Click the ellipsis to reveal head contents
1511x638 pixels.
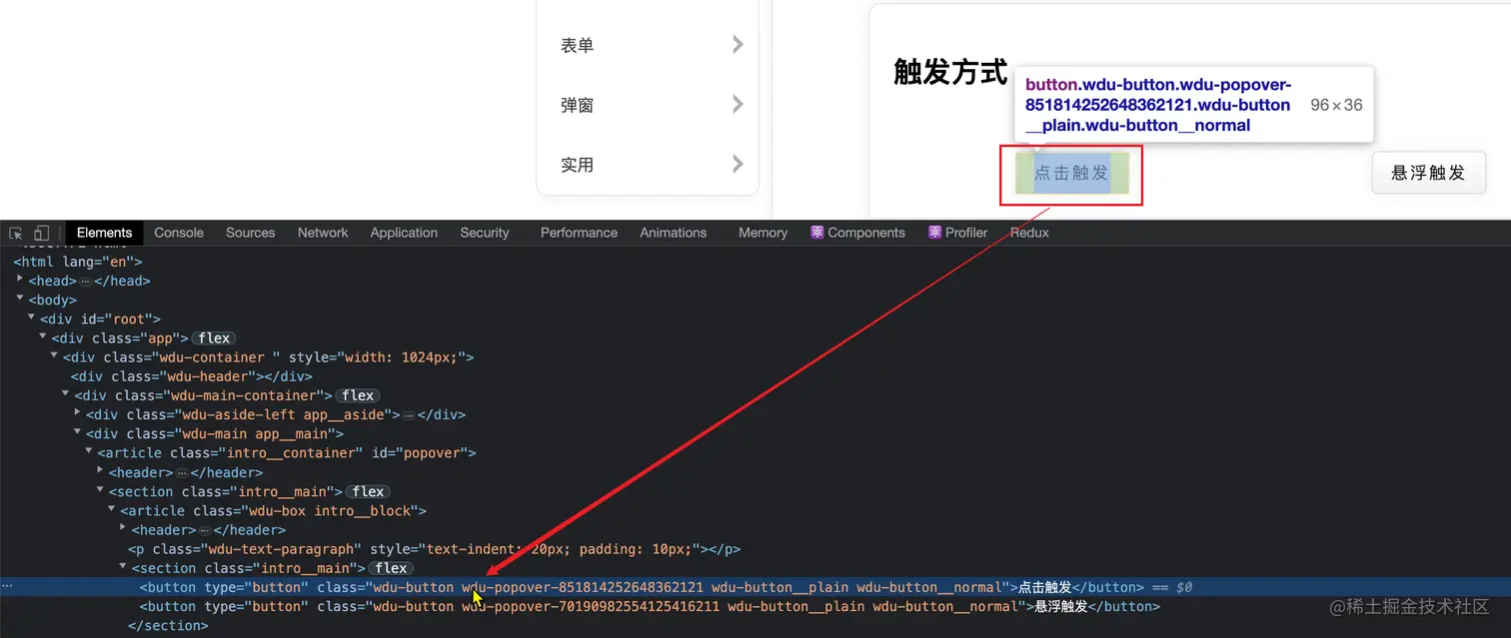coord(84,281)
